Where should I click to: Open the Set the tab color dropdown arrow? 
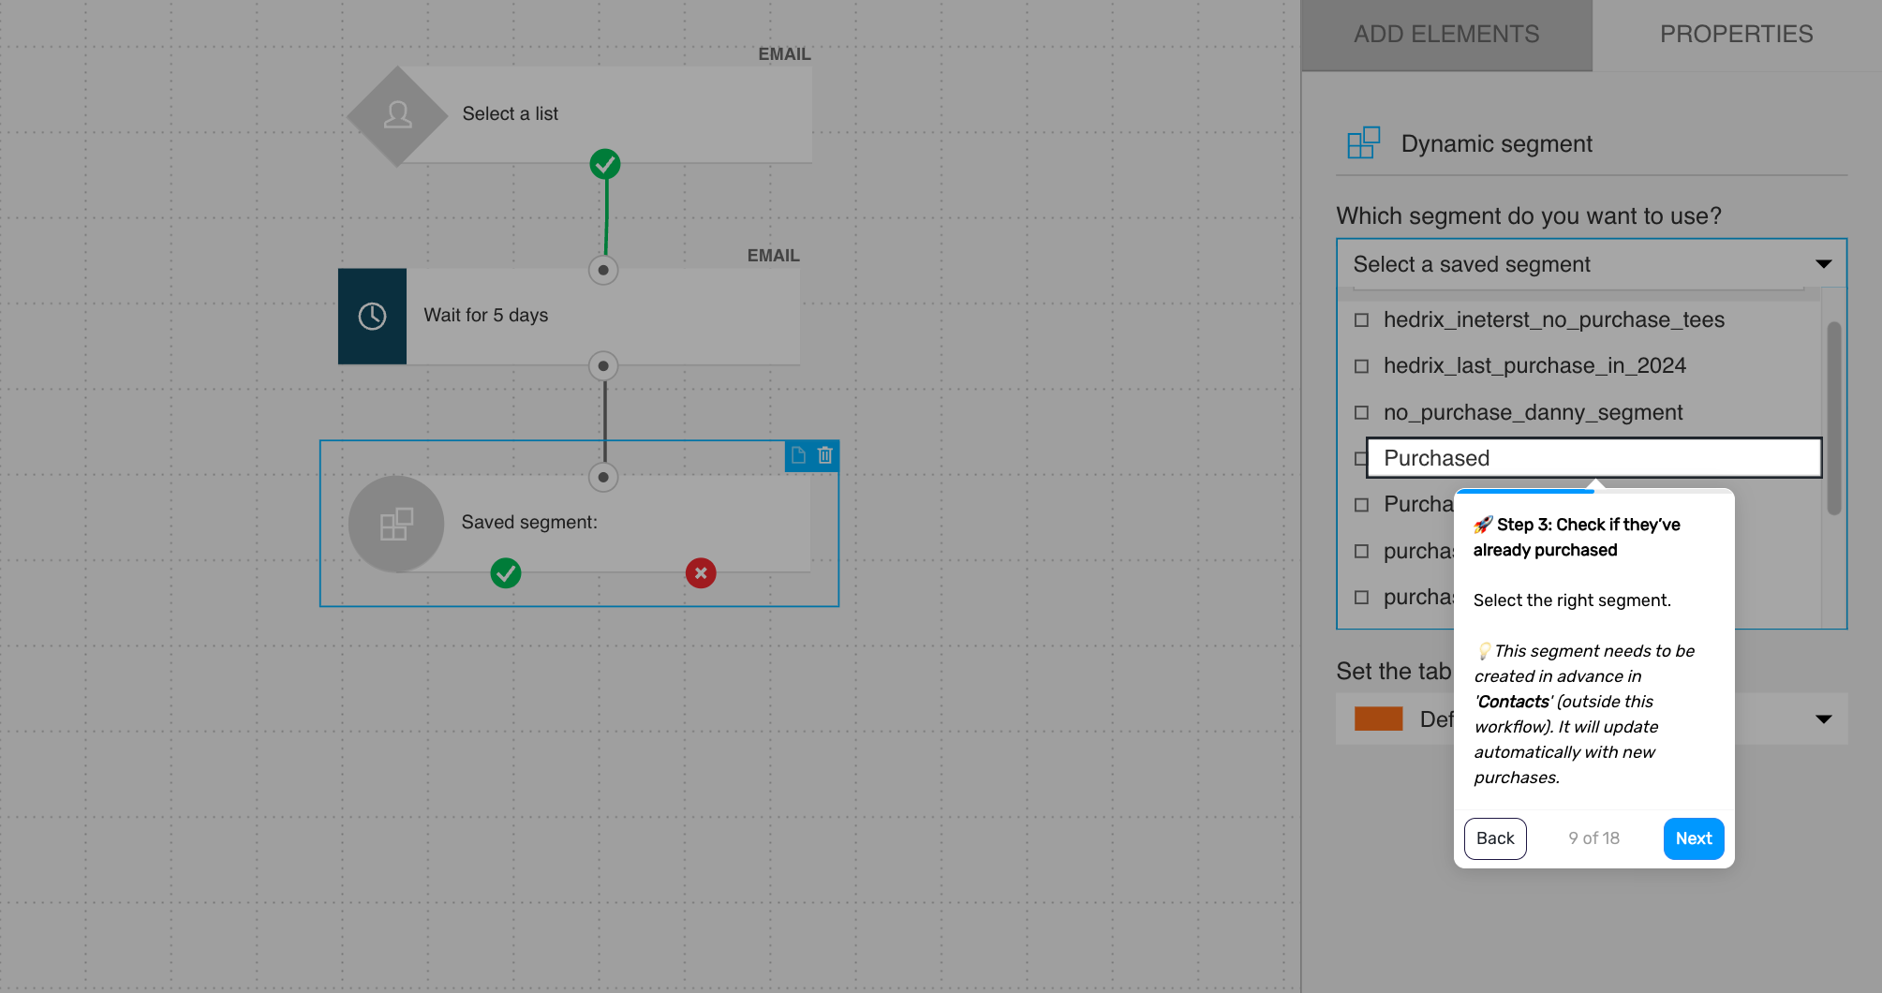pyautogui.click(x=1823, y=719)
